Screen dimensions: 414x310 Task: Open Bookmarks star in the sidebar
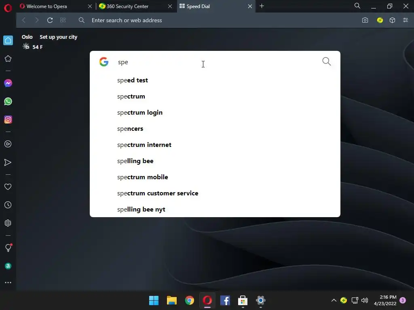[8, 59]
